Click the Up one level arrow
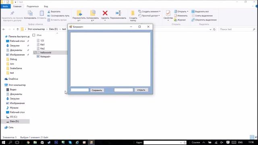 coord(18,29)
